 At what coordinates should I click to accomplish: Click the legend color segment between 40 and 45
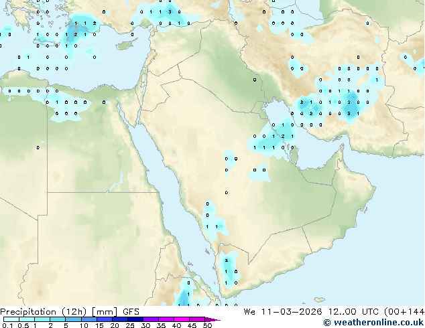click(182, 319)
